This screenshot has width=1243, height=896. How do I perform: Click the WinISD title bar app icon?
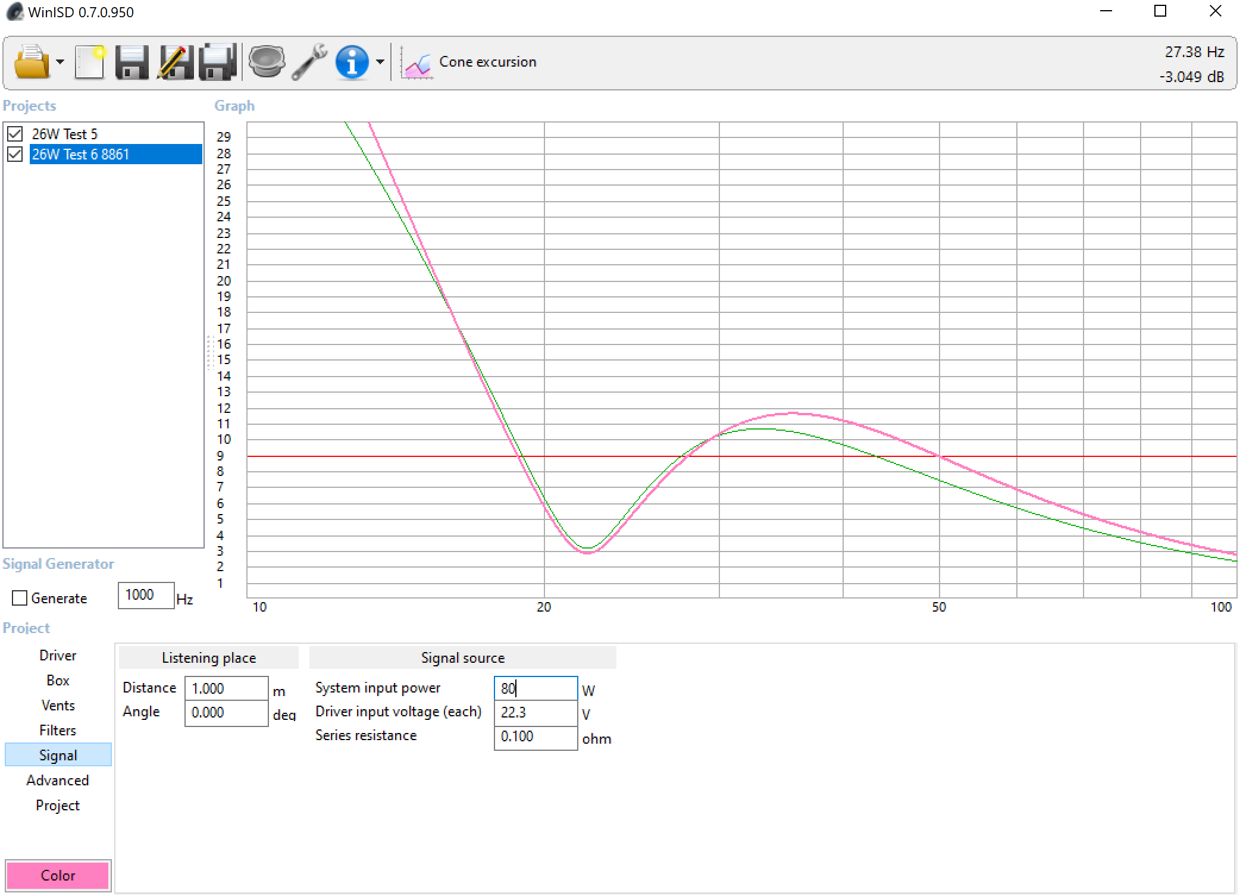click(x=15, y=12)
